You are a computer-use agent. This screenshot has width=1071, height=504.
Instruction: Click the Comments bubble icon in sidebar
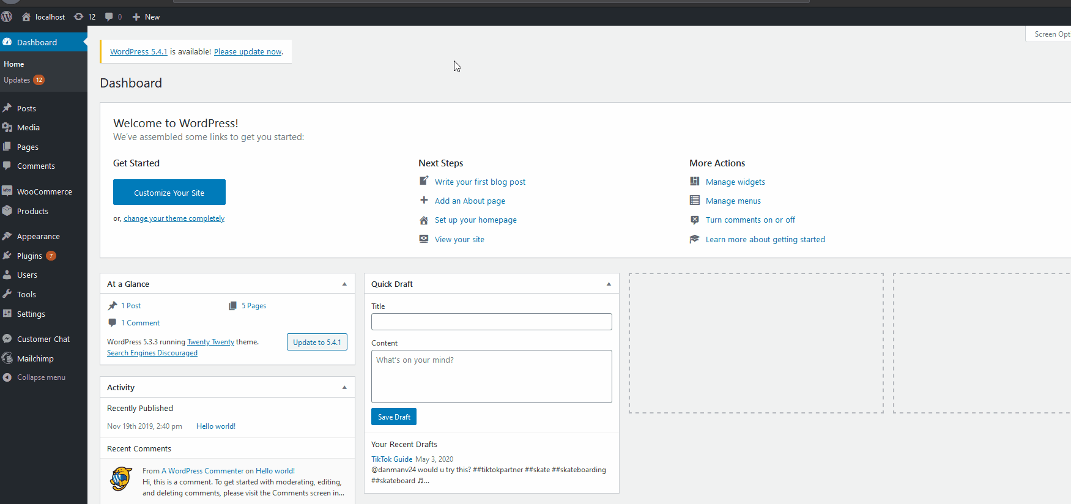tap(7, 166)
